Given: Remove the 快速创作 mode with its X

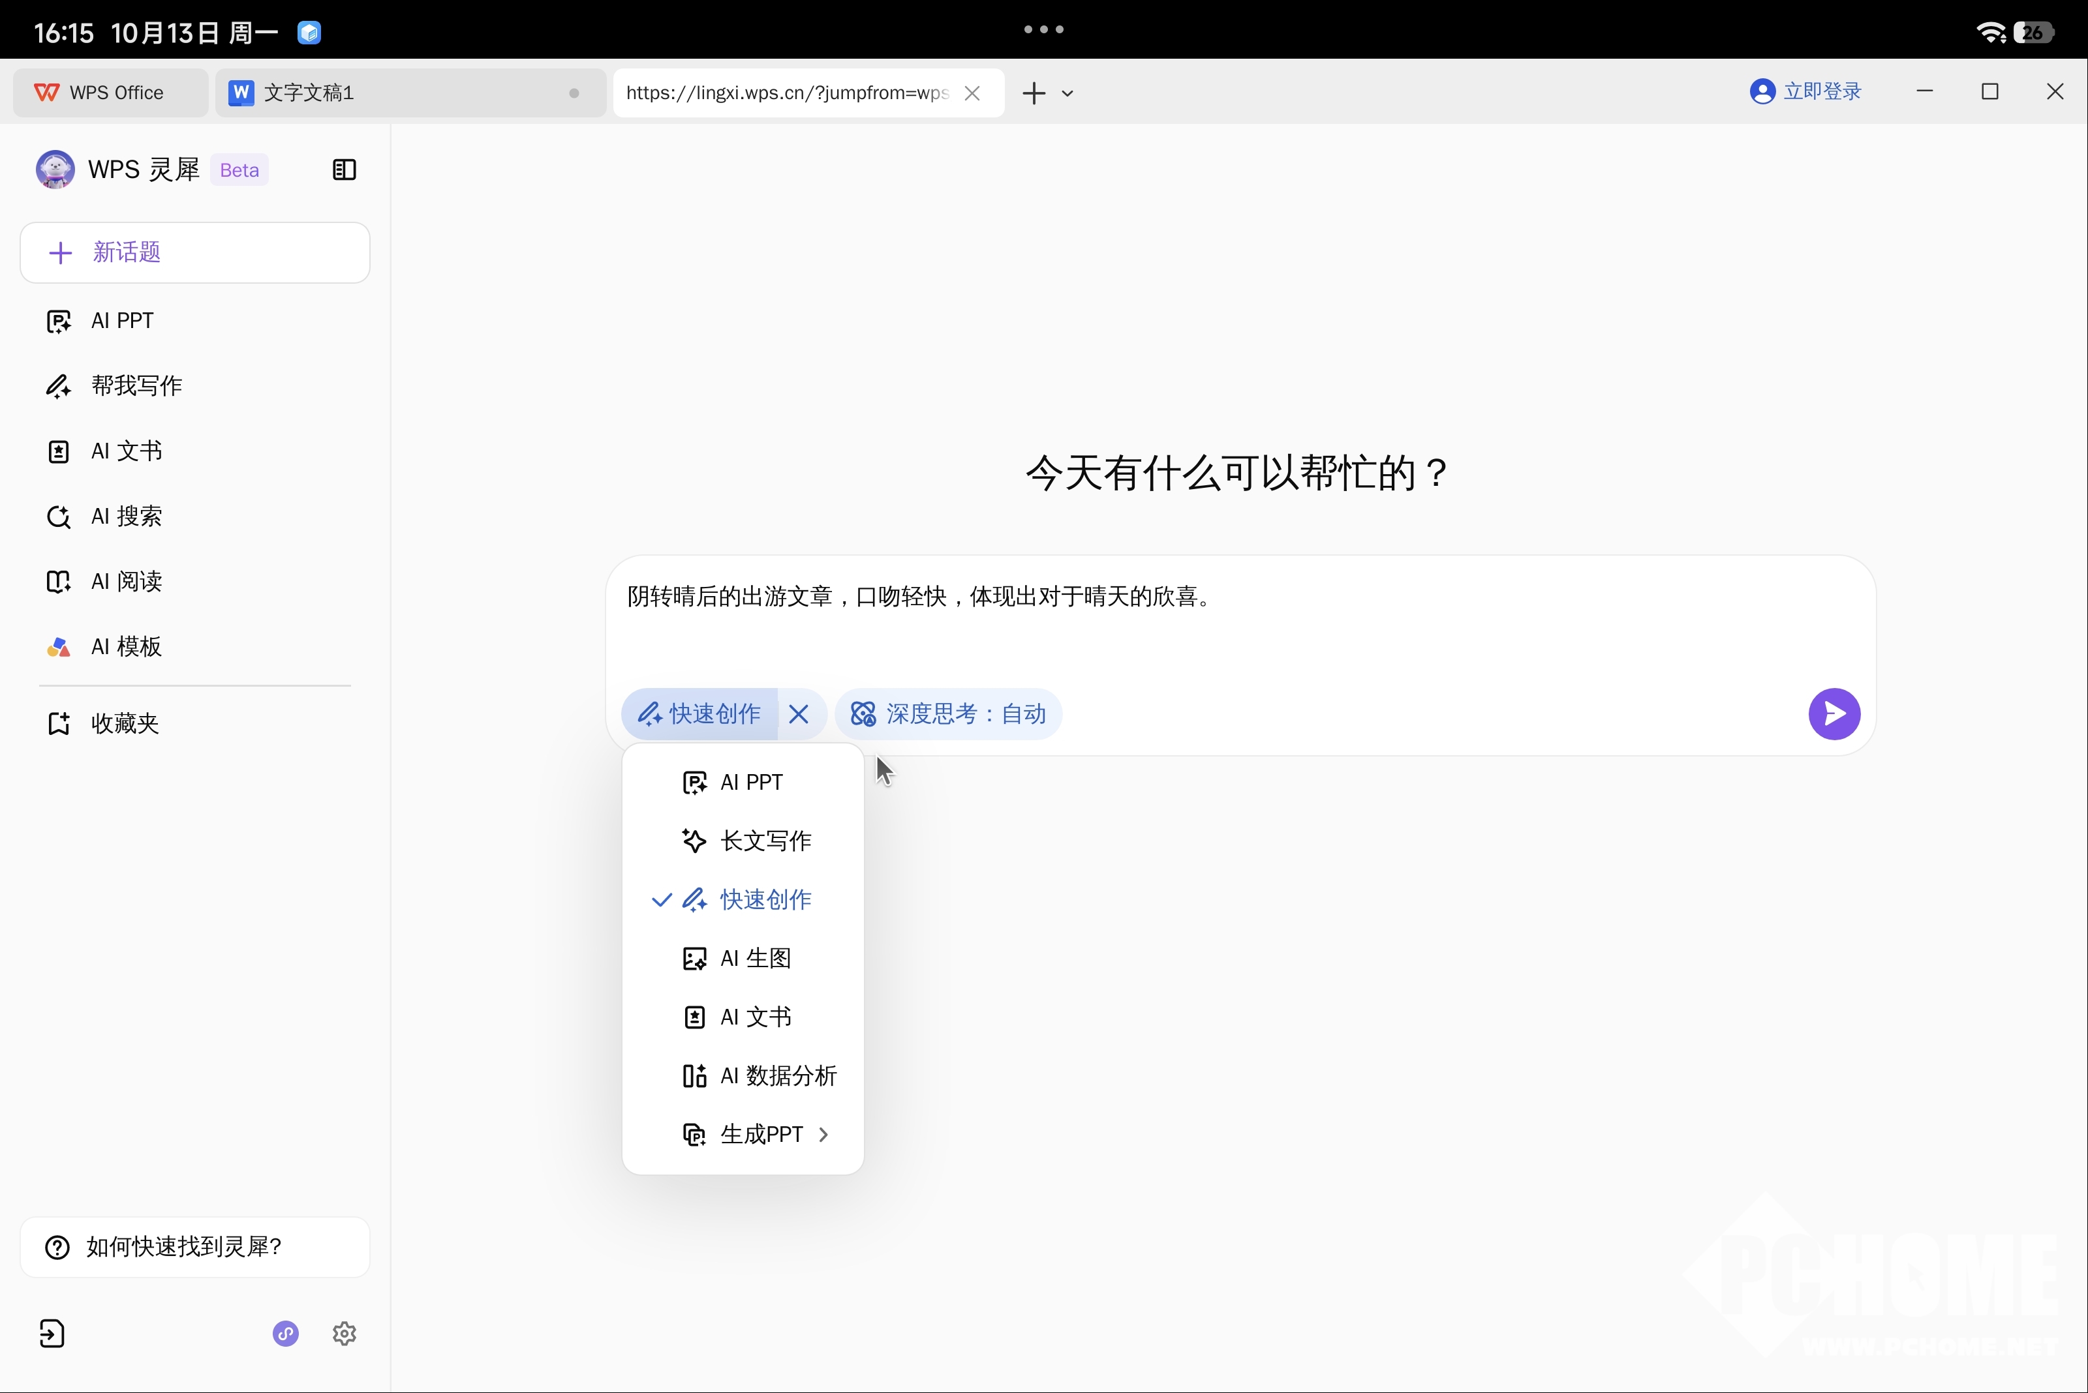Looking at the screenshot, I should [798, 713].
